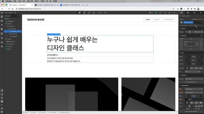
Task: Collapse all in Navigator panel header
Action: point(18,16)
